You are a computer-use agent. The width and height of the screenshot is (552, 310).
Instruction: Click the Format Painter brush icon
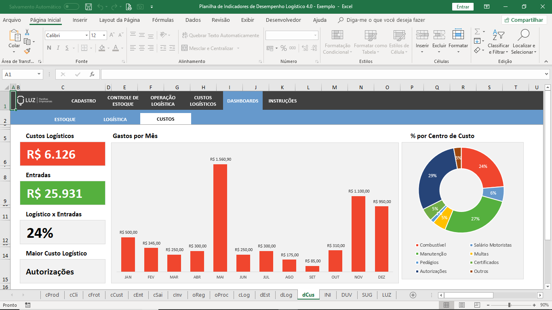(x=27, y=51)
